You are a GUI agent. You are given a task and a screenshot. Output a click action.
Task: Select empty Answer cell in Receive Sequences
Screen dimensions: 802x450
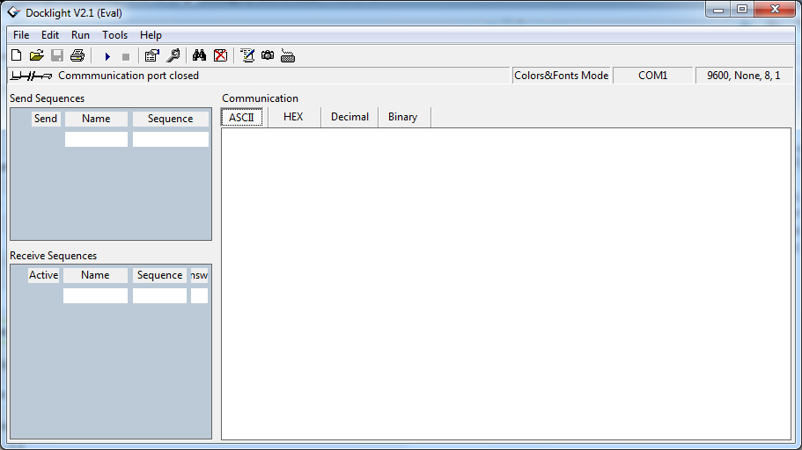pyautogui.click(x=200, y=295)
